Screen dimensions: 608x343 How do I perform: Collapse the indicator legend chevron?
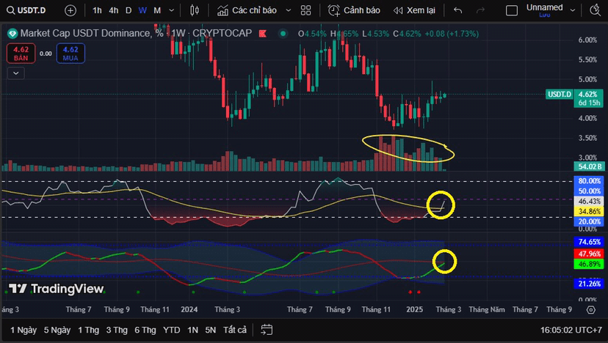click(16, 73)
